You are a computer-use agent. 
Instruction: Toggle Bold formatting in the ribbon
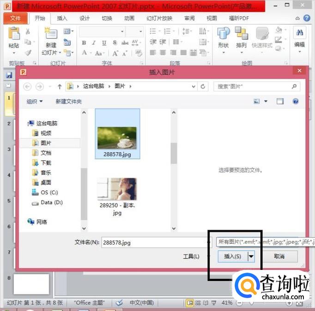tap(84, 42)
